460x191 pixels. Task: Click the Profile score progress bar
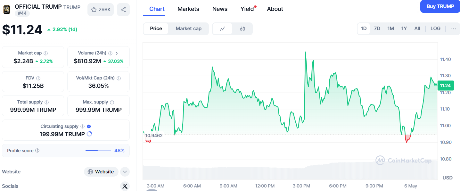pos(98,151)
